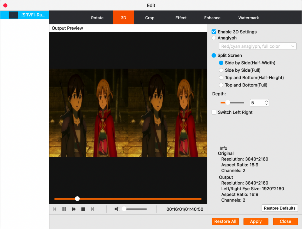The image size is (302, 229).
Task: Open the Crop tab
Action: 150,18
